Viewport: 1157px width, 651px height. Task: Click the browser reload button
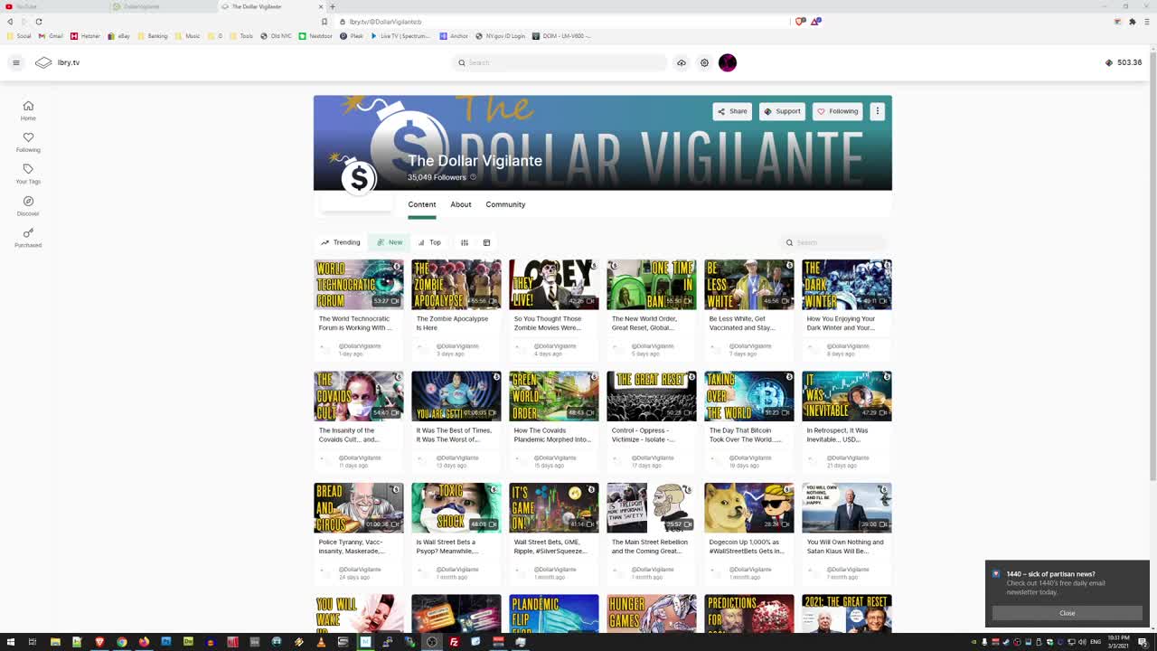[x=39, y=21]
